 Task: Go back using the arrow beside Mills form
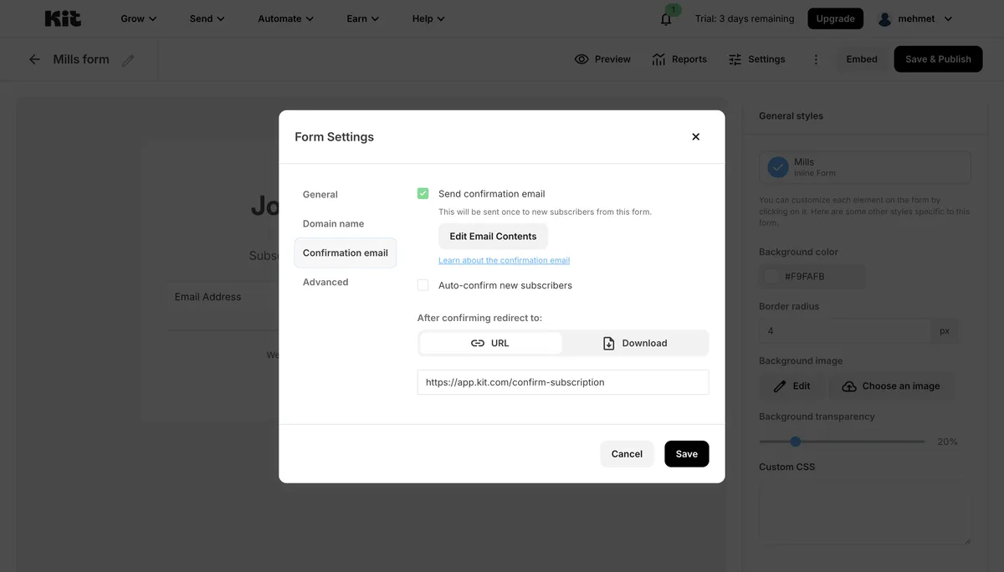tap(34, 59)
